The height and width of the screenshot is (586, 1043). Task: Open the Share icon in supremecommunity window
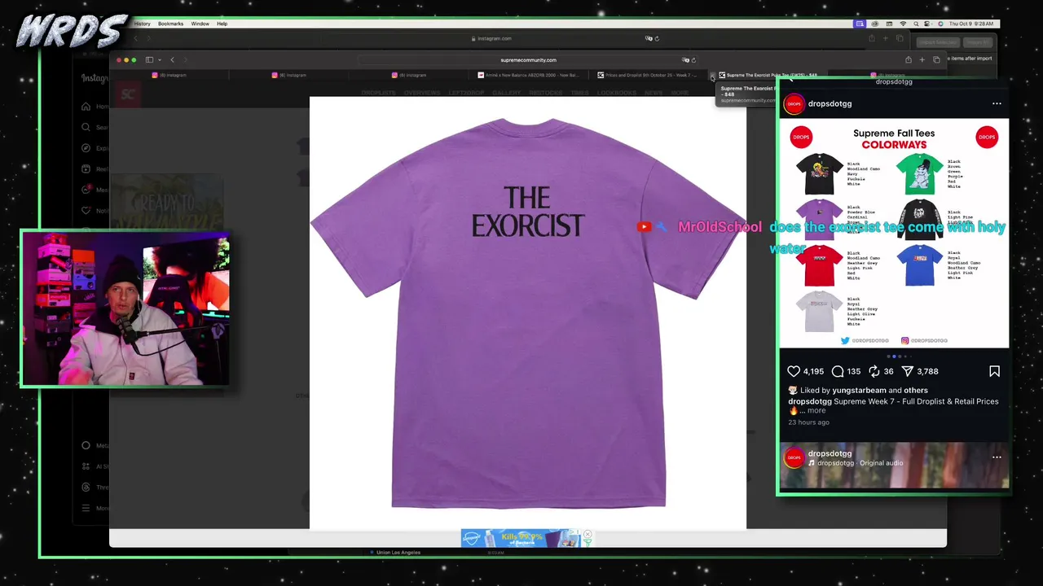pos(909,59)
